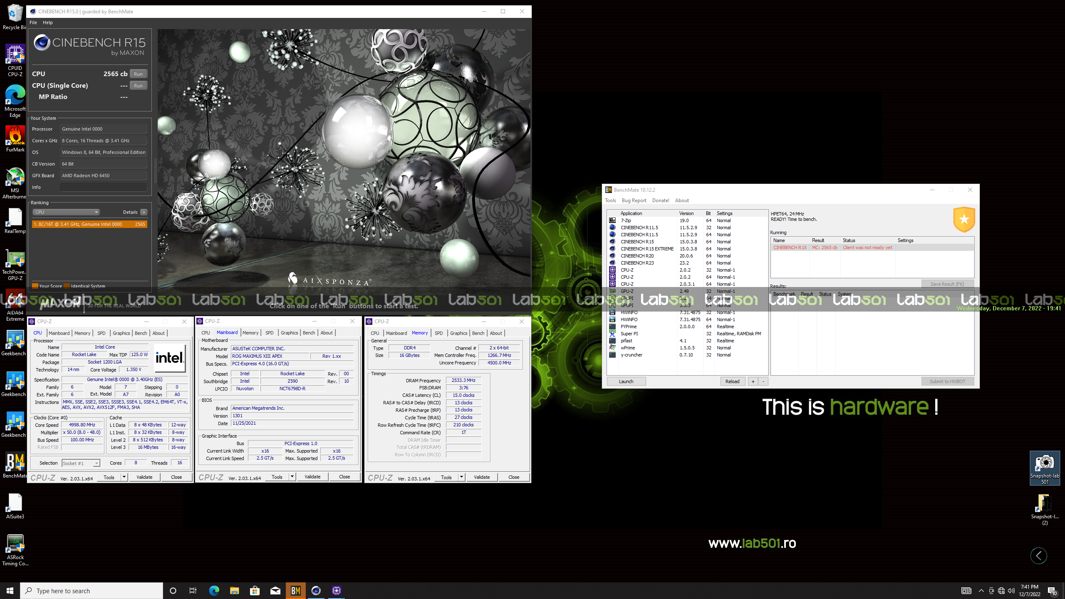This screenshot has height=599, width=1065.
Task: Run the Cinebench CPU multi-core test
Action: (138, 74)
